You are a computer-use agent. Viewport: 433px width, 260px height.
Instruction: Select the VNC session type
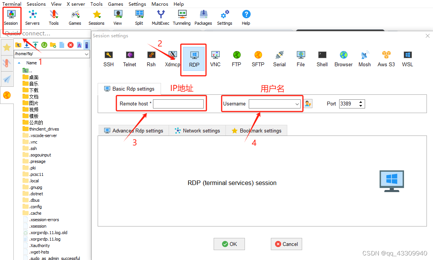tap(216, 59)
